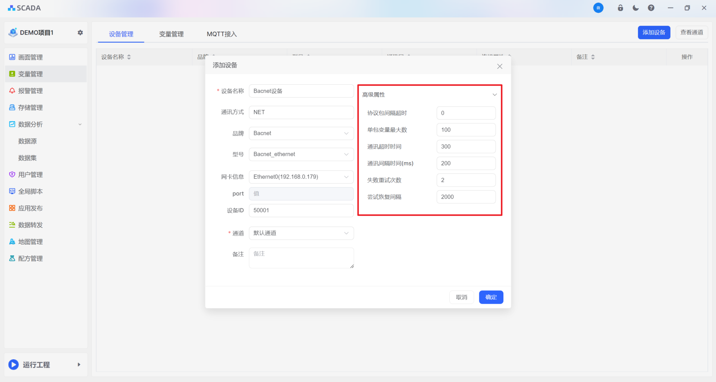Click the 运行工程 play icon

pos(13,364)
